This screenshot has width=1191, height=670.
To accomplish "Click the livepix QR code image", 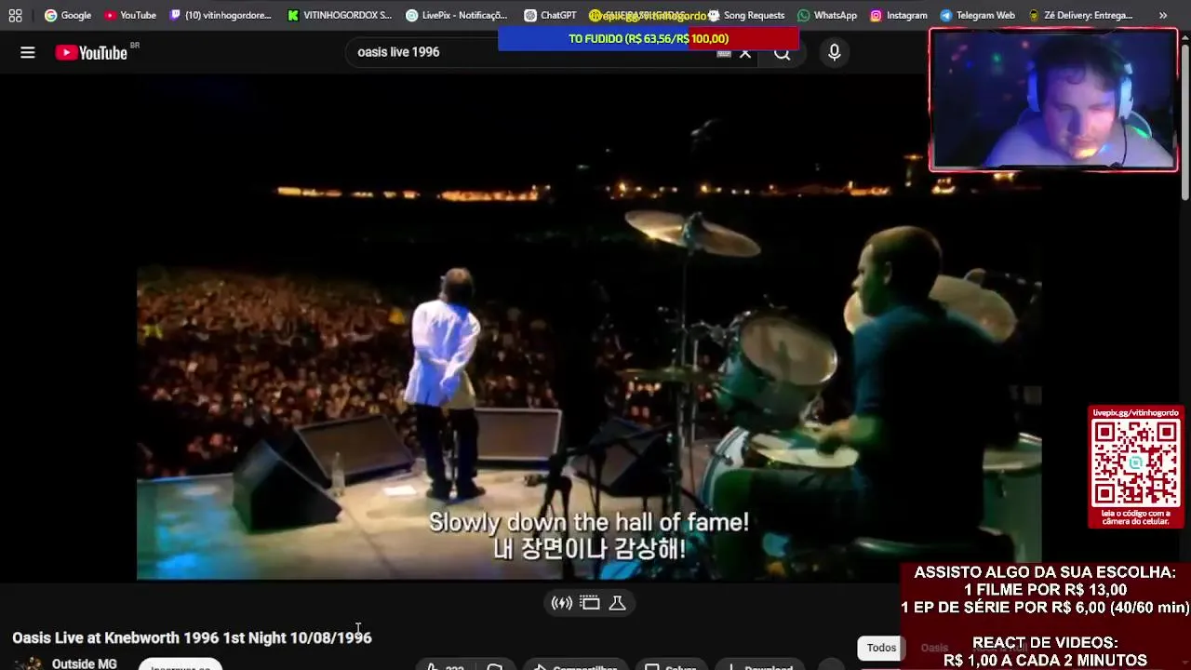I will [1135, 462].
